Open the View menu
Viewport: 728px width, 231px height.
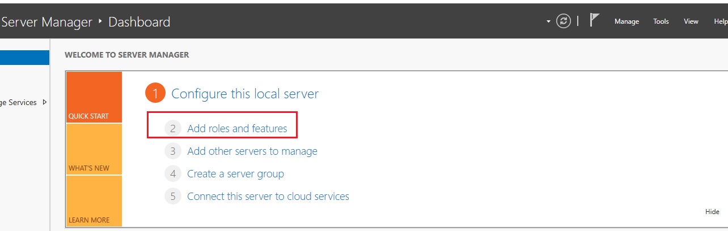pos(691,21)
